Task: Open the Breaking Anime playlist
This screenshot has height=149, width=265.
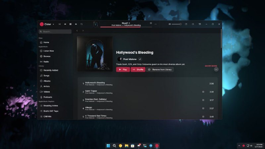Action: pos(55,106)
